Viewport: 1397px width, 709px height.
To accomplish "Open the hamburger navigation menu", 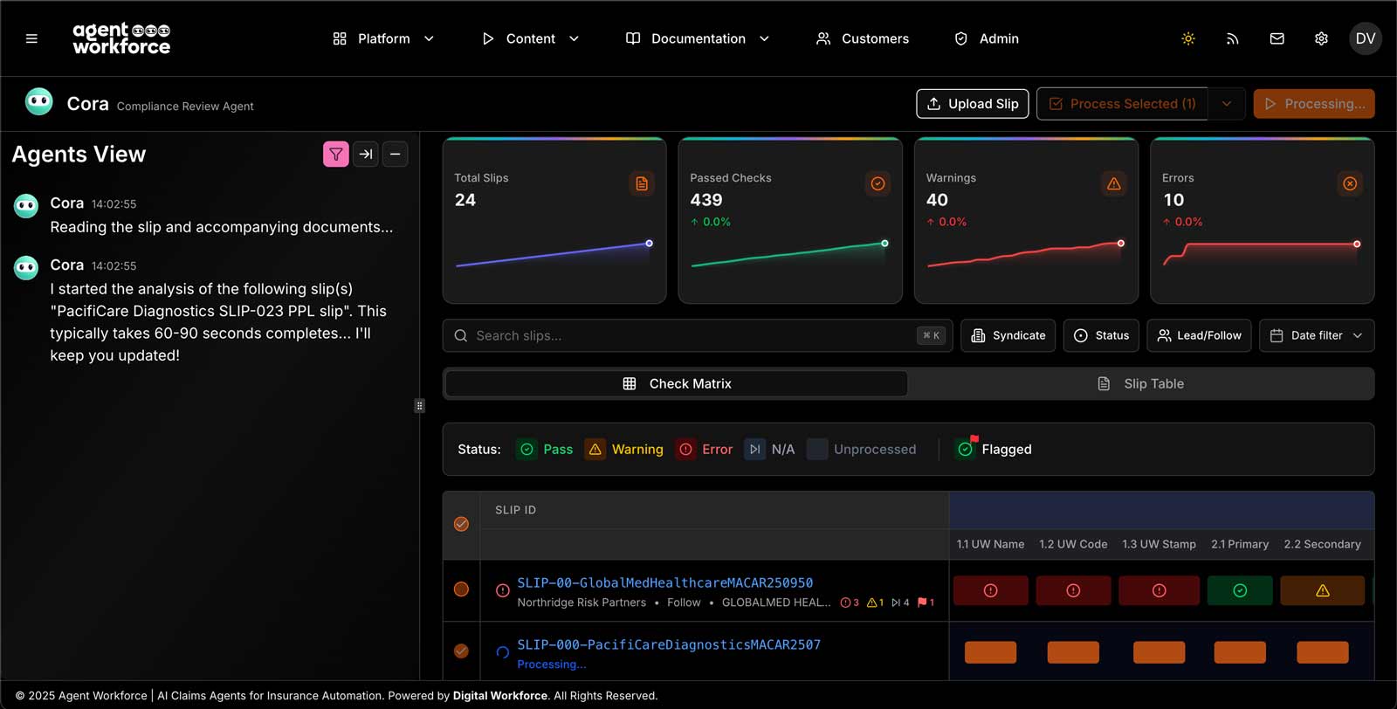I will 31,38.
